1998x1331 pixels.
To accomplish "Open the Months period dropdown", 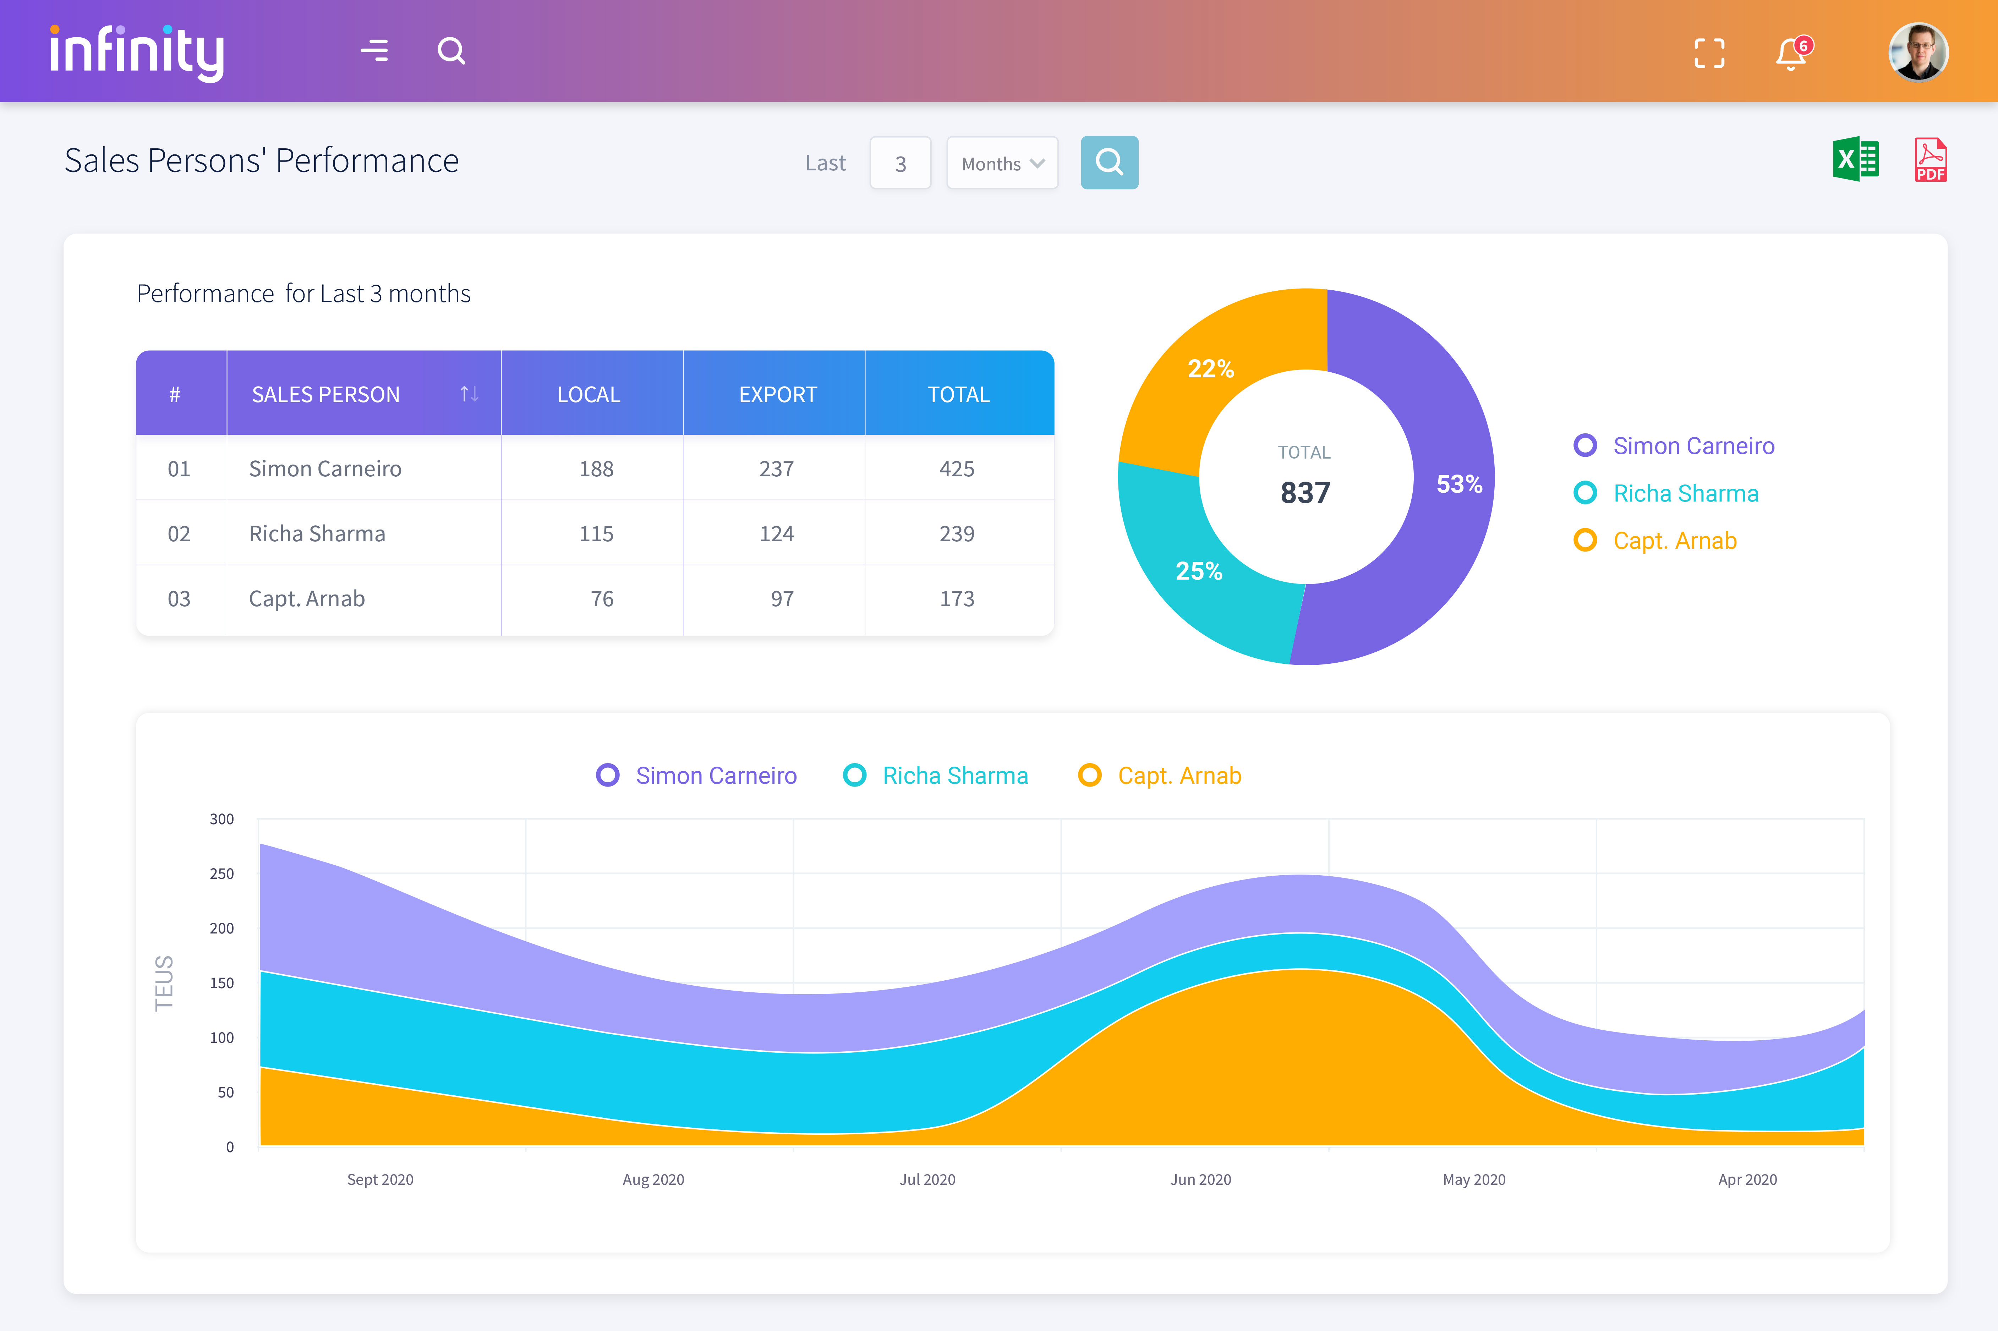I will pos(1002,163).
